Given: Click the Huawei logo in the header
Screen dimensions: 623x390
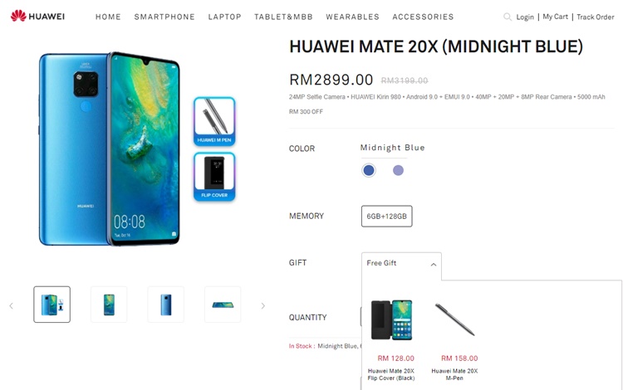Looking at the screenshot, I should 37,17.
